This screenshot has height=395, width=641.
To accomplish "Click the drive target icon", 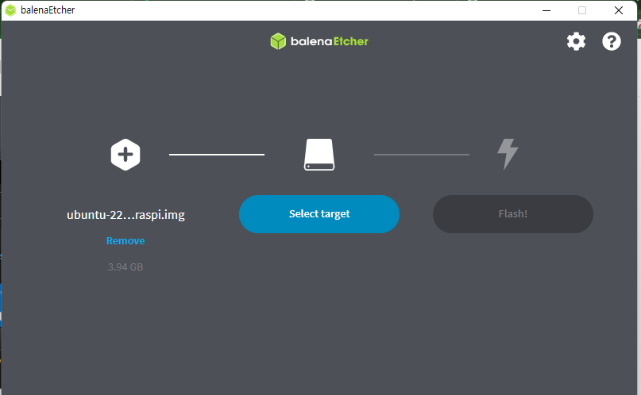I will click(x=319, y=155).
